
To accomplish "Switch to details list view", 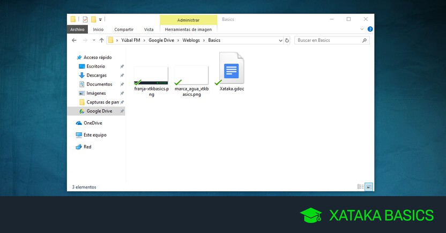I will [x=360, y=186].
